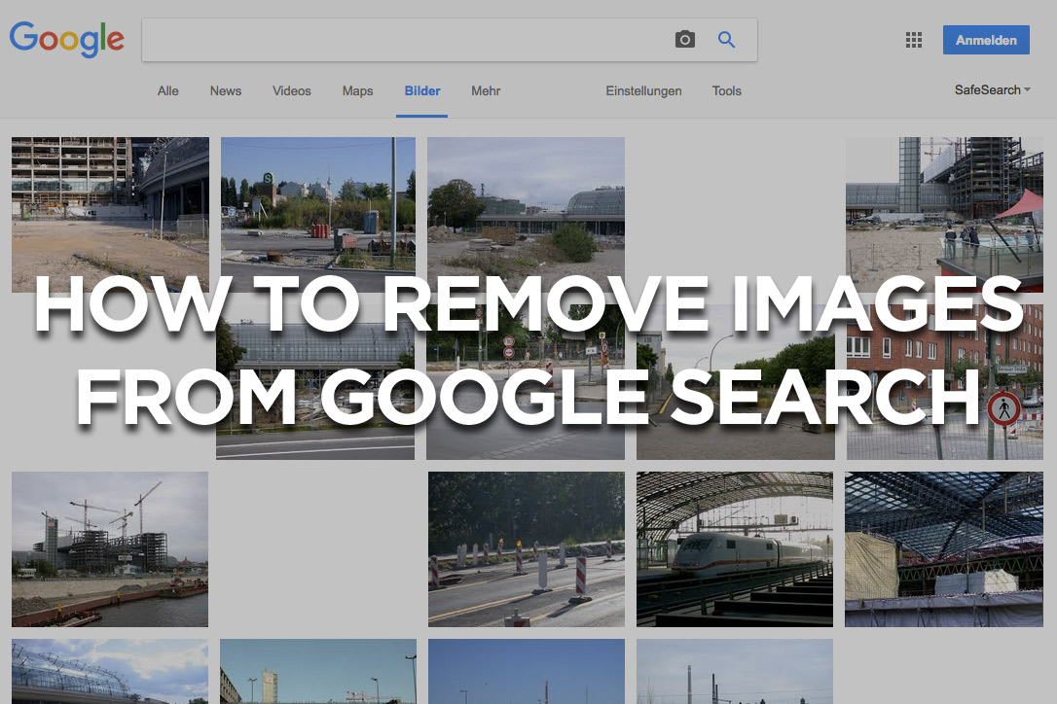Screen dimensions: 1057x704
Task: Click the Google logo
Action: pyautogui.click(x=66, y=40)
